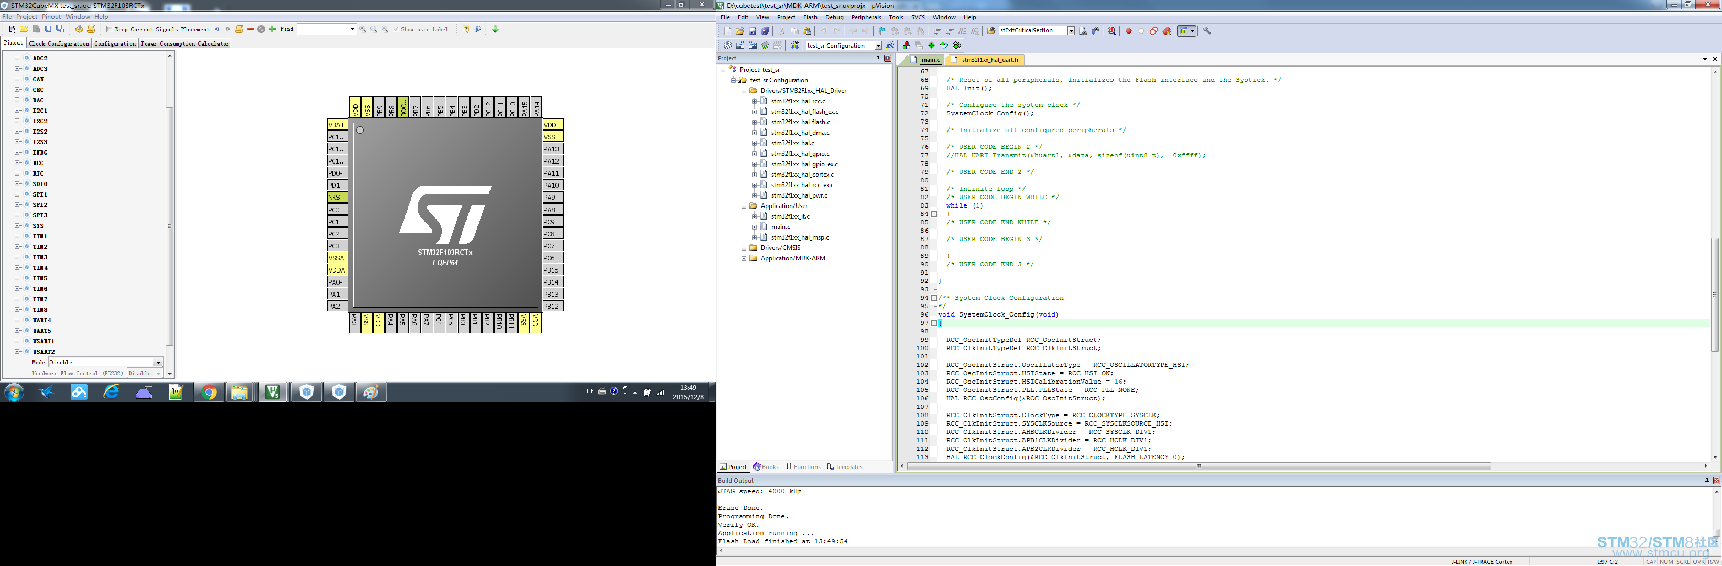Image resolution: width=1722 pixels, height=566 pixels.
Task: Open Internet Explorer from the taskbar
Action: click(x=111, y=392)
